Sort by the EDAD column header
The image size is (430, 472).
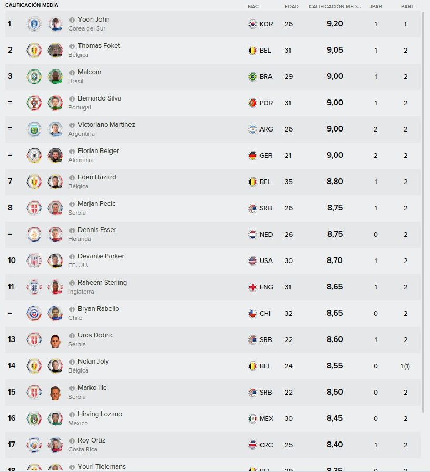(x=292, y=7)
